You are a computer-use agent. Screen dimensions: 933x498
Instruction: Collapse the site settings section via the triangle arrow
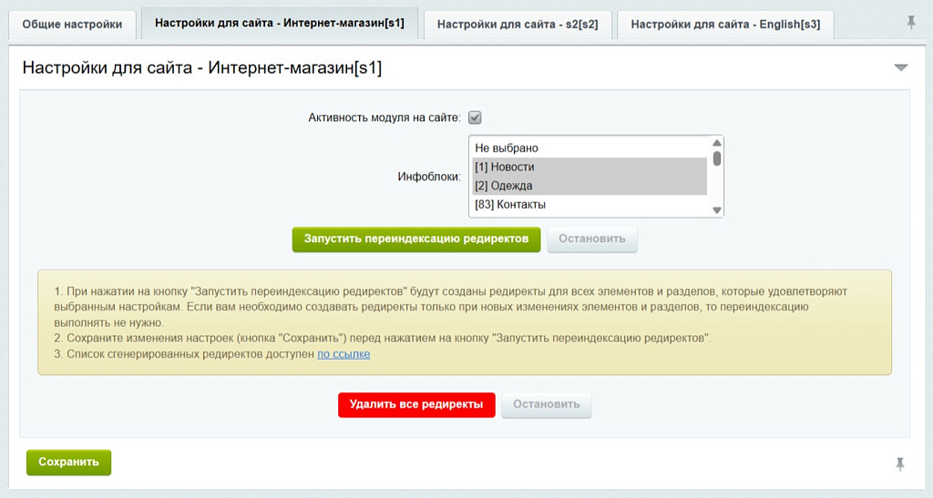coord(901,67)
